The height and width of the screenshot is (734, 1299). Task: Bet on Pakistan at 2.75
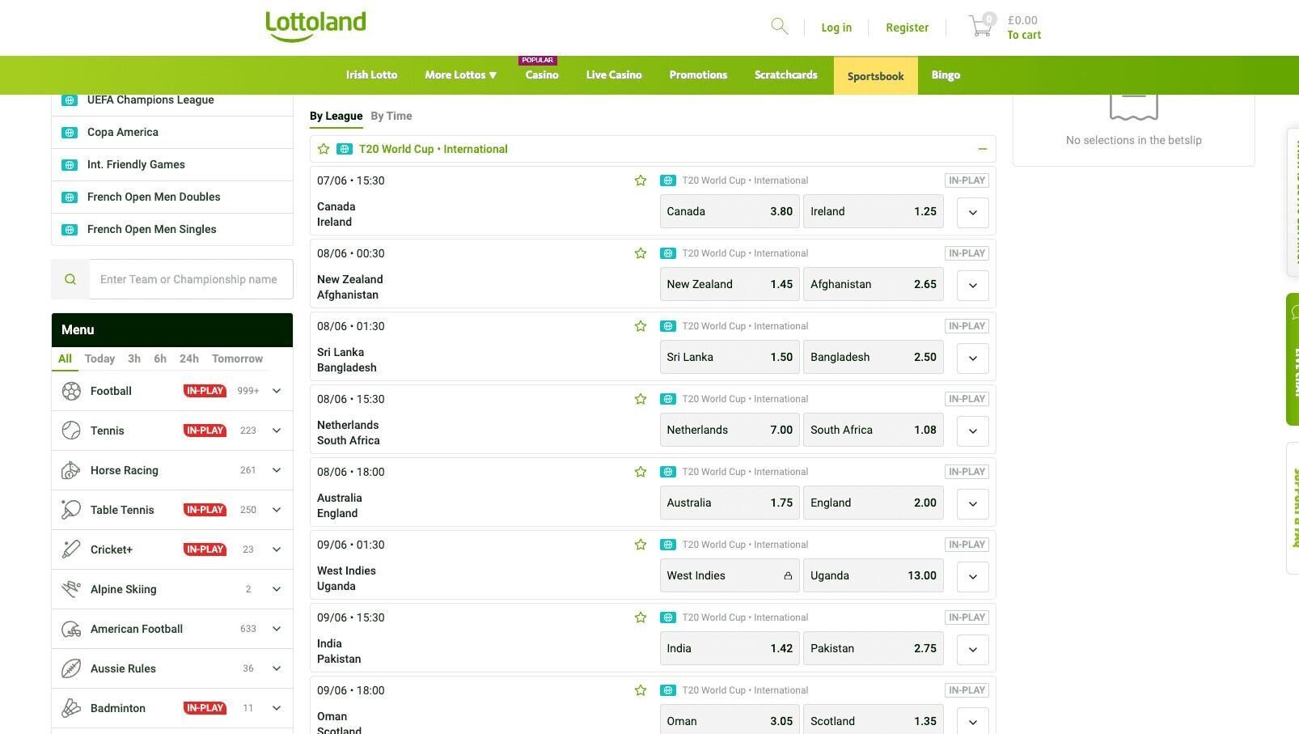click(x=874, y=649)
